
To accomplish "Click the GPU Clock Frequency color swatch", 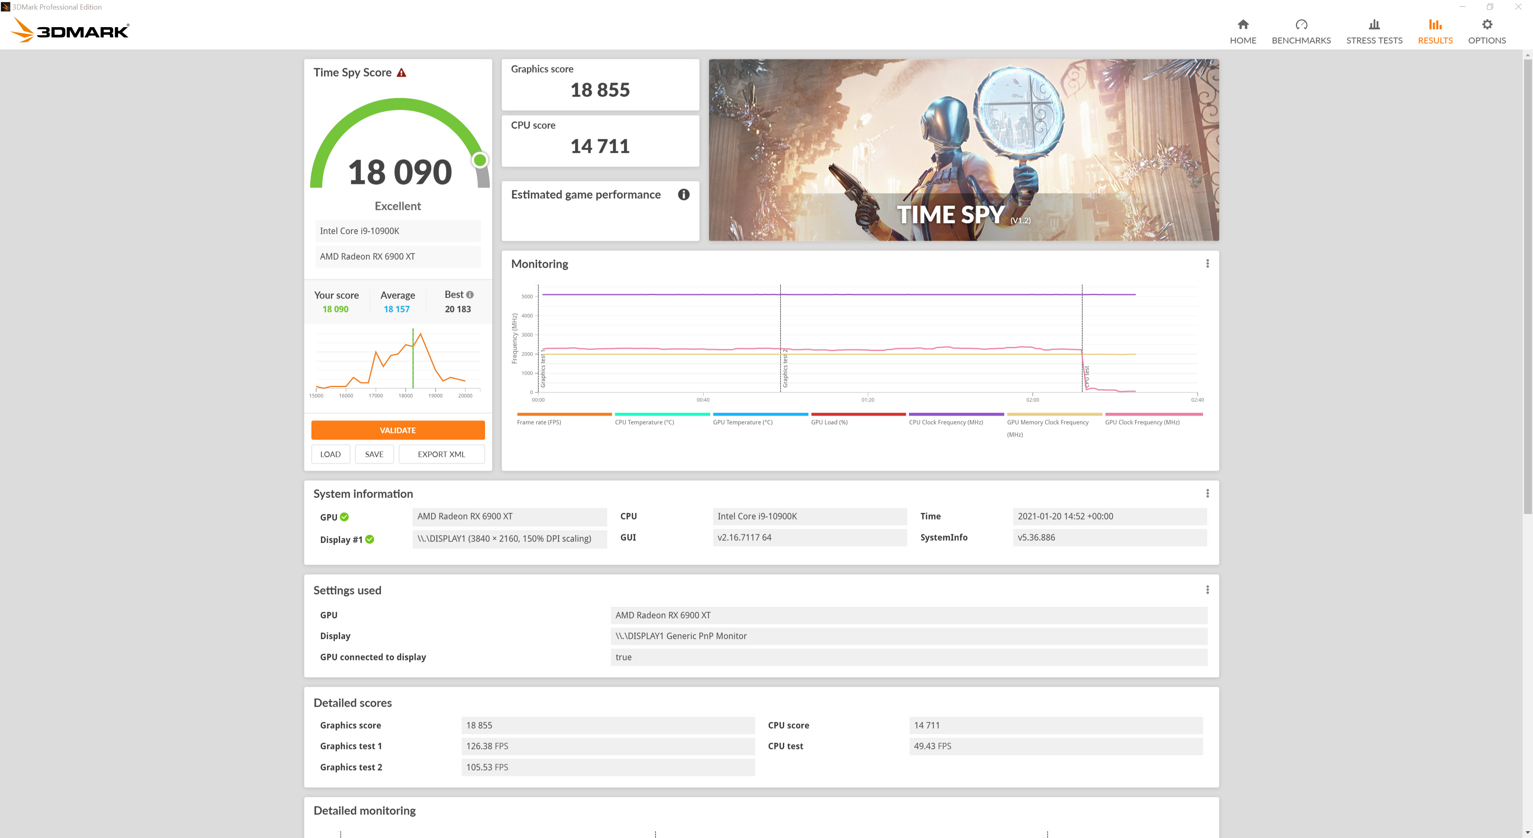I will [1153, 414].
